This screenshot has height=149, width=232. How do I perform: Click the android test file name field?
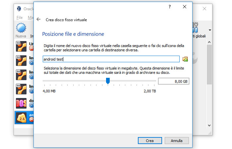pyautogui.click(x=111, y=59)
